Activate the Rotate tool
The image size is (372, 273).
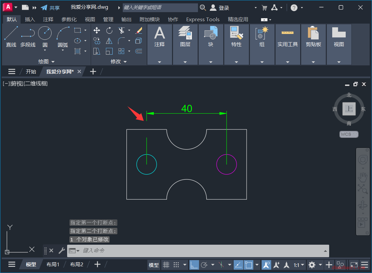point(109,30)
